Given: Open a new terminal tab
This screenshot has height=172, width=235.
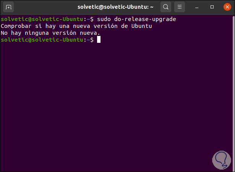Looking at the screenshot, I should click(8, 7).
